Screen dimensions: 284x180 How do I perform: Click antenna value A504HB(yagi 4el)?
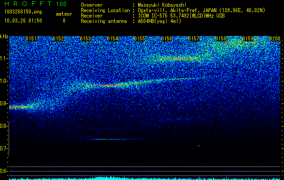159,21
